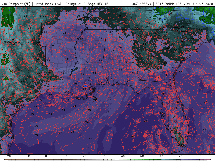Click the '-10' color scale label
This screenshot has height=161, width=215.
pyautogui.click(x=27, y=156)
